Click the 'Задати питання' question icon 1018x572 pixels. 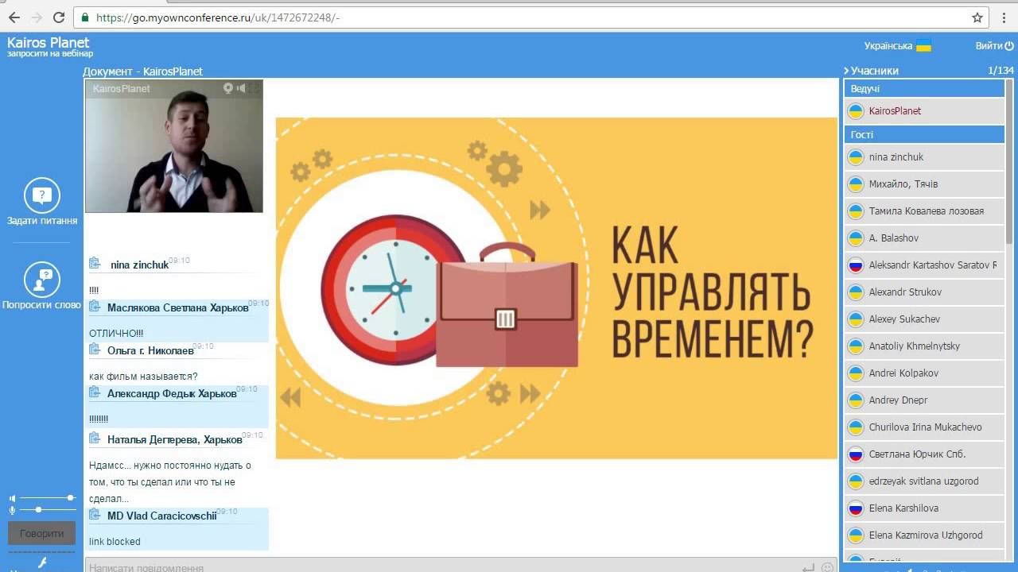click(42, 195)
